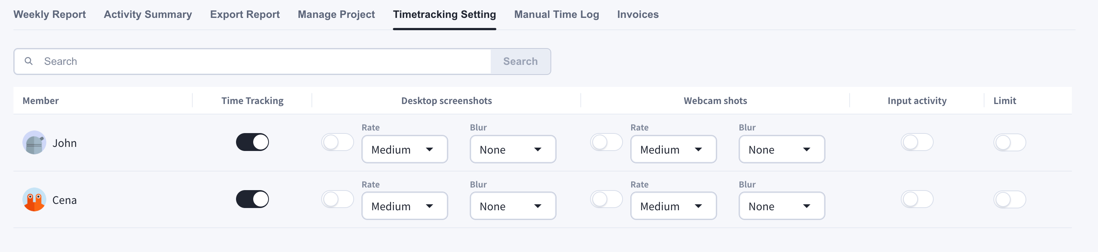Switch to the Weekly Report tab
This screenshot has height=252, width=1098.
[49, 15]
